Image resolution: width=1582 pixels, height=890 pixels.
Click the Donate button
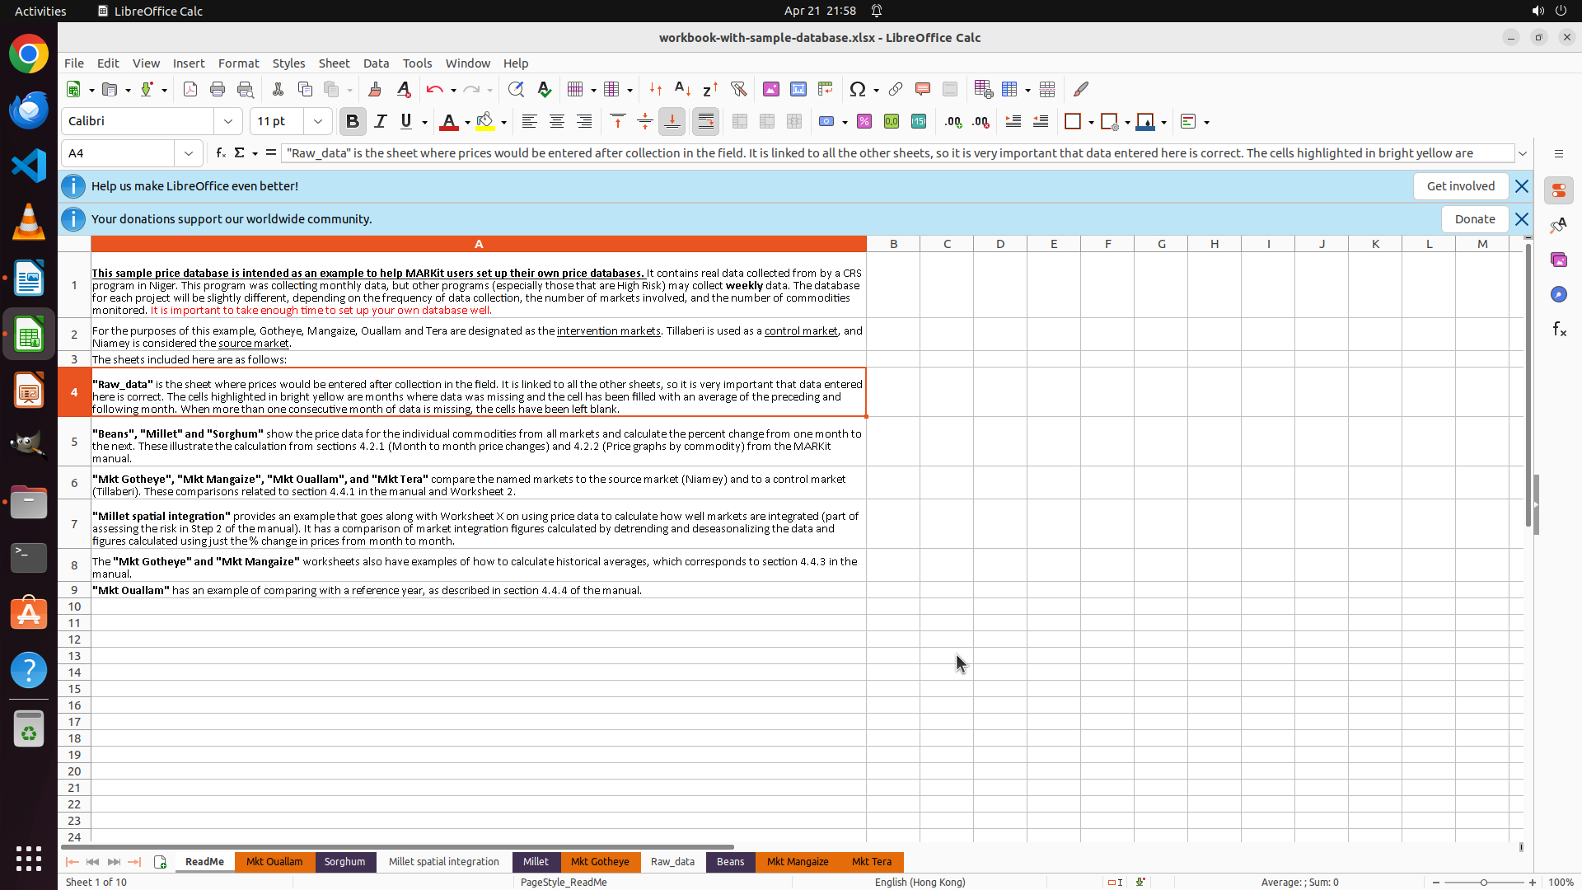tap(1474, 219)
